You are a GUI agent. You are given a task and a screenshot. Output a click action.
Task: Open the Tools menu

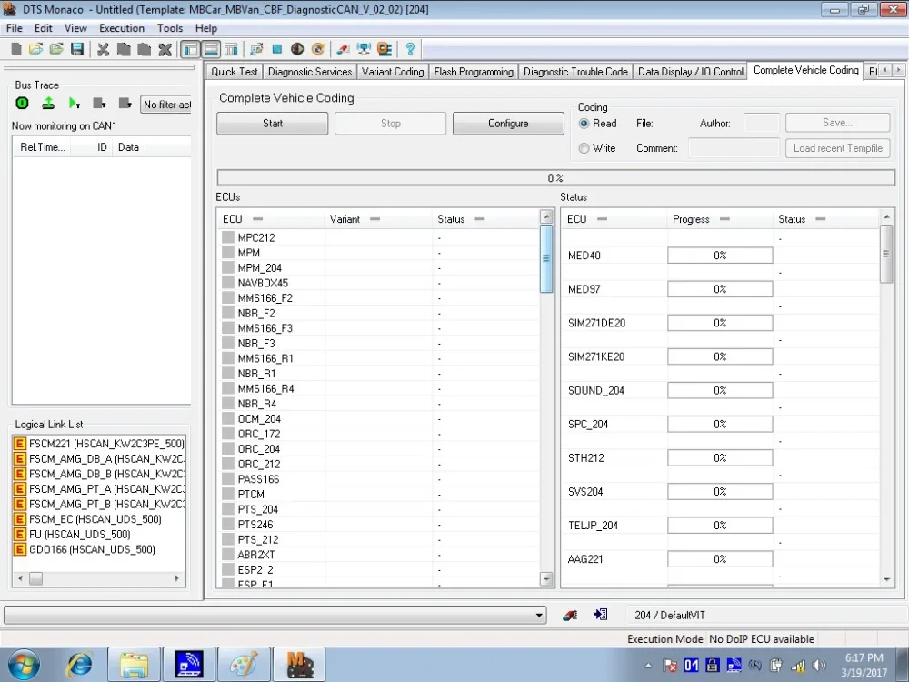point(169,28)
